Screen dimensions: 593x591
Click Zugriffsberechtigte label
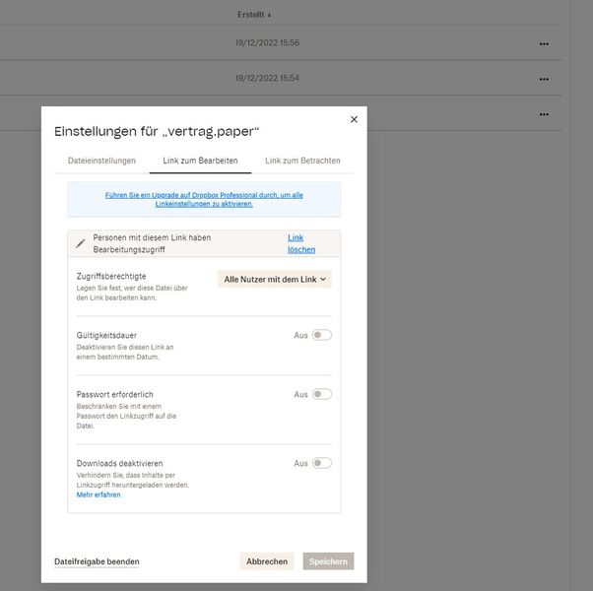pyautogui.click(x=111, y=276)
